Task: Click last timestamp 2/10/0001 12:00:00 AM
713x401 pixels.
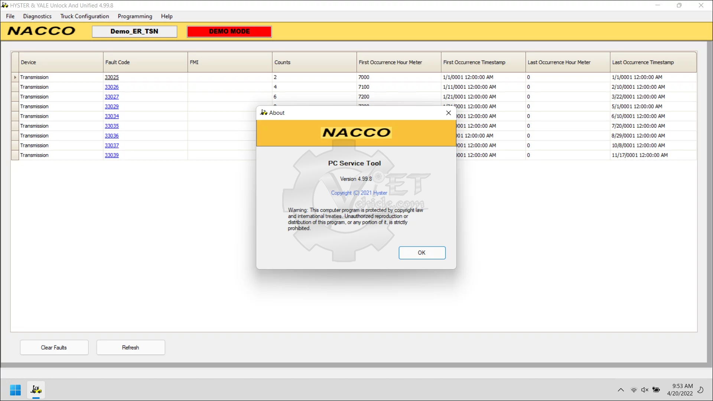Action: 638,87
